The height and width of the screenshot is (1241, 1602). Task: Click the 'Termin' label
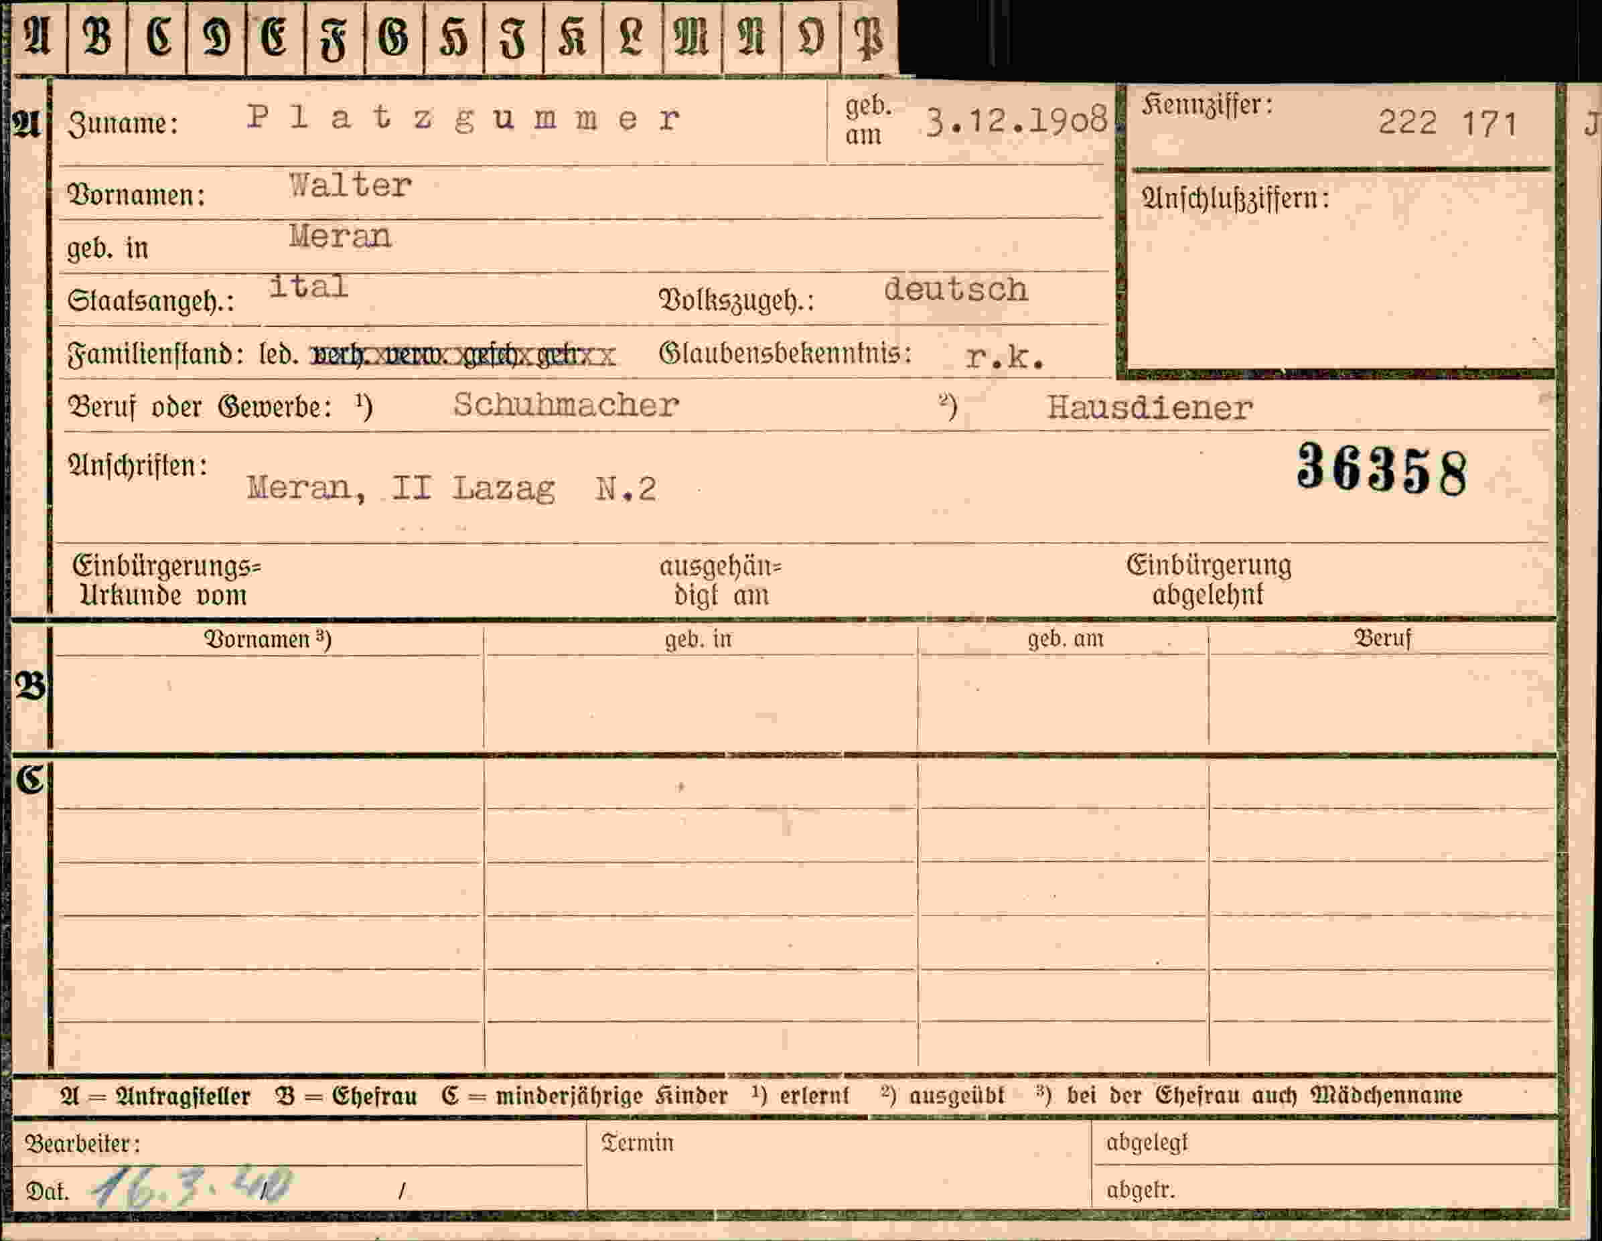pyautogui.click(x=638, y=1143)
